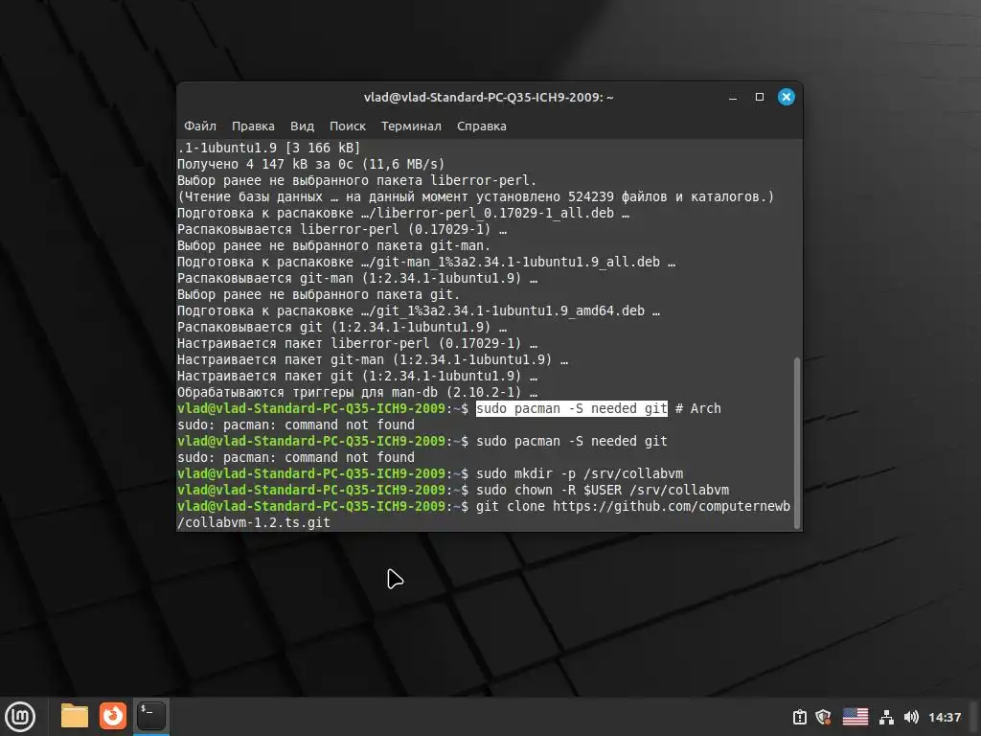The width and height of the screenshot is (981, 736).
Task: Click the terminal taskbar button
Action: point(150,716)
